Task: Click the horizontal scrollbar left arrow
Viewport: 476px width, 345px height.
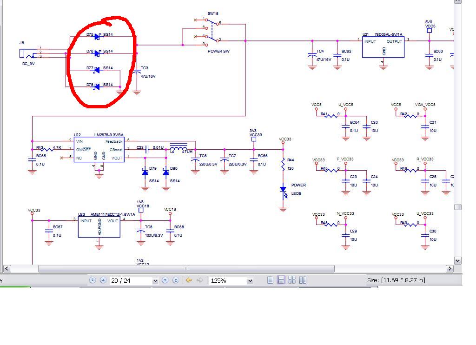Action: (x=7, y=269)
